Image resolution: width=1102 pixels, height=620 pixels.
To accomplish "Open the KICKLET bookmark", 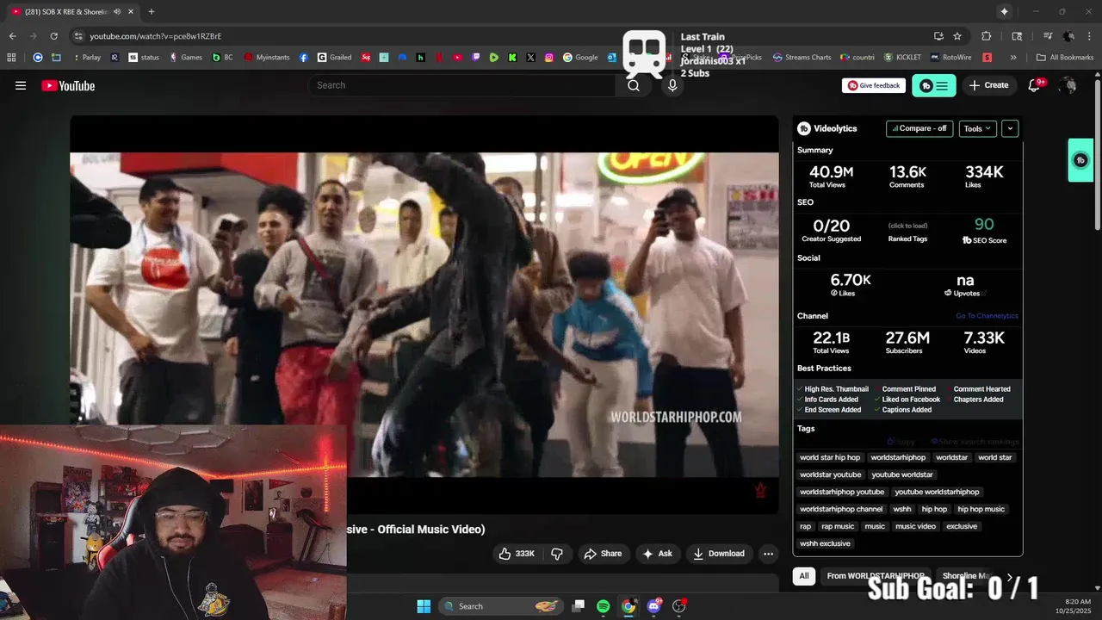I will pyautogui.click(x=902, y=58).
